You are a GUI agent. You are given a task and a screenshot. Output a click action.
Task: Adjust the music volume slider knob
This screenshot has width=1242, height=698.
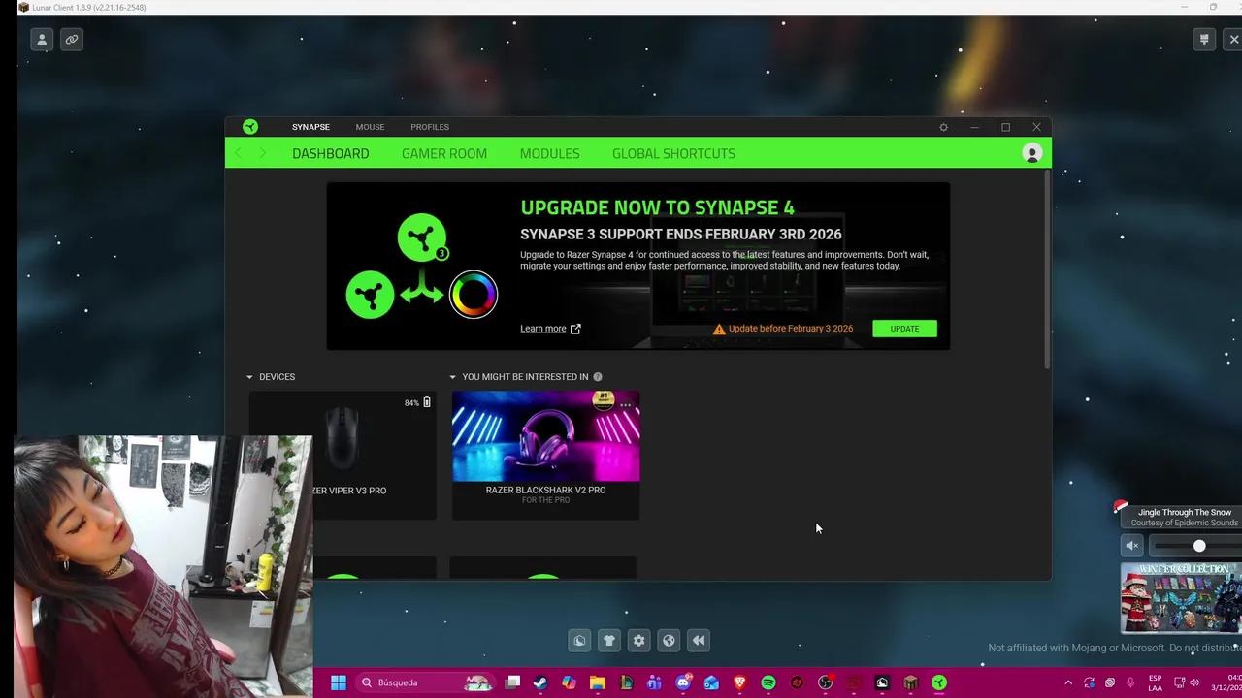[1199, 546]
